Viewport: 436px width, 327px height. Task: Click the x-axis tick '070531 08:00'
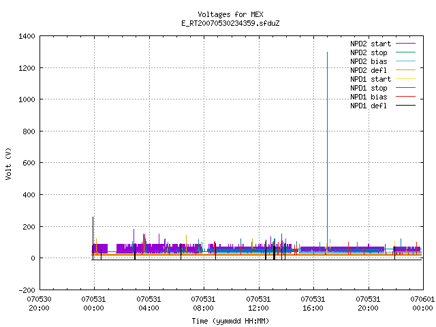203,304
